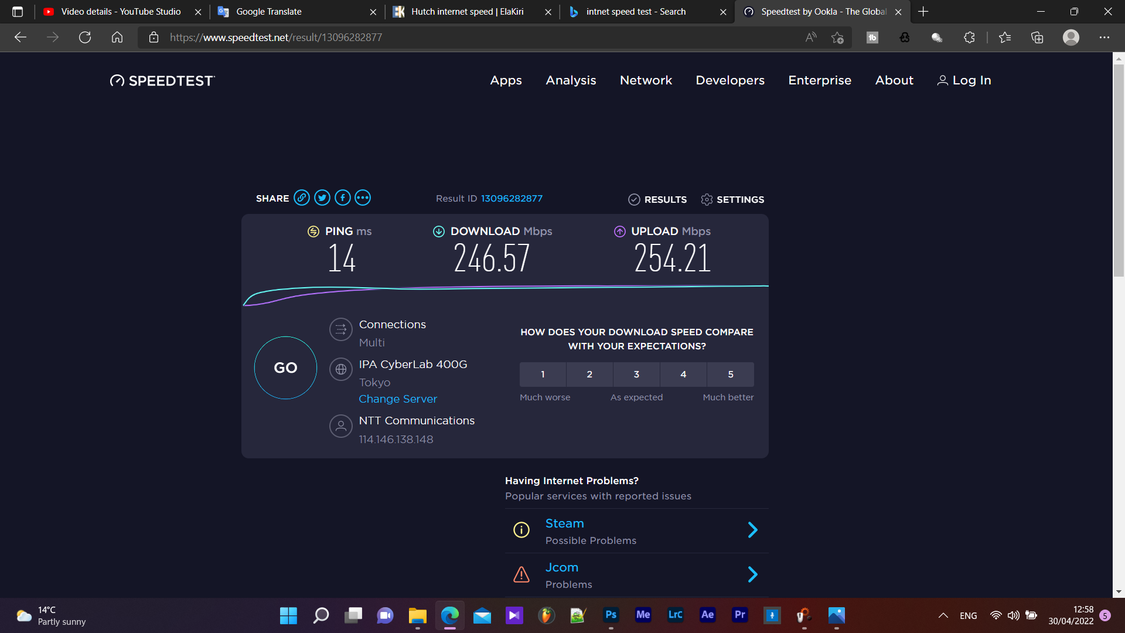This screenshot has height=633, width=1125.
Task: Click the Speedtest logo
Action: coord(162,81)
